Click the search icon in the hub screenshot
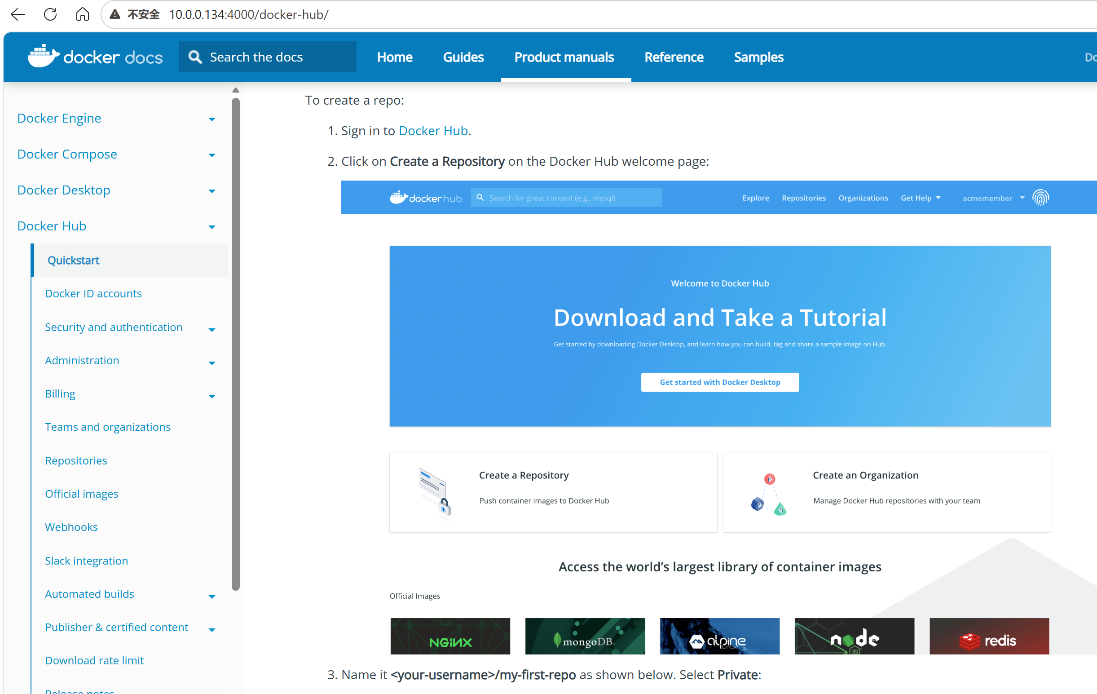The height and width of the screenshot is (694, 1097). click(x=480, y=197)
